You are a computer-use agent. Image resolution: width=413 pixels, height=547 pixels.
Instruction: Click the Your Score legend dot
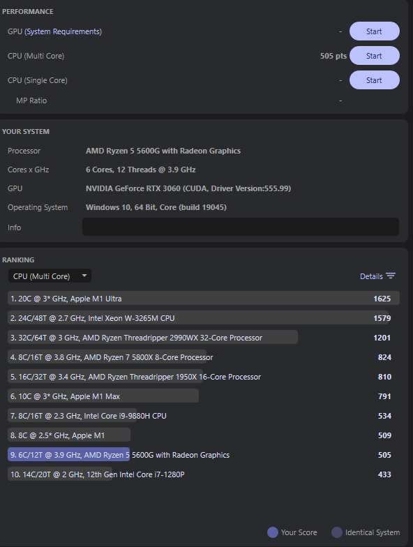272,532
